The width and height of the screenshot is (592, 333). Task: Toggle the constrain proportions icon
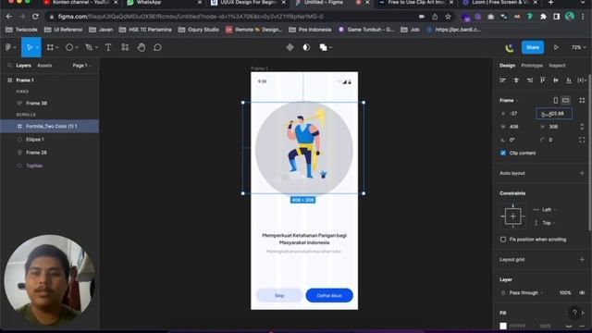(582, 127)
